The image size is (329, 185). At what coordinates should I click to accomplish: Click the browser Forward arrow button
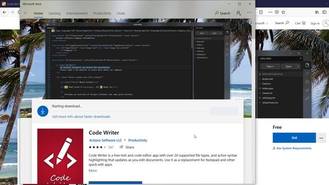(x=12, y=12)
